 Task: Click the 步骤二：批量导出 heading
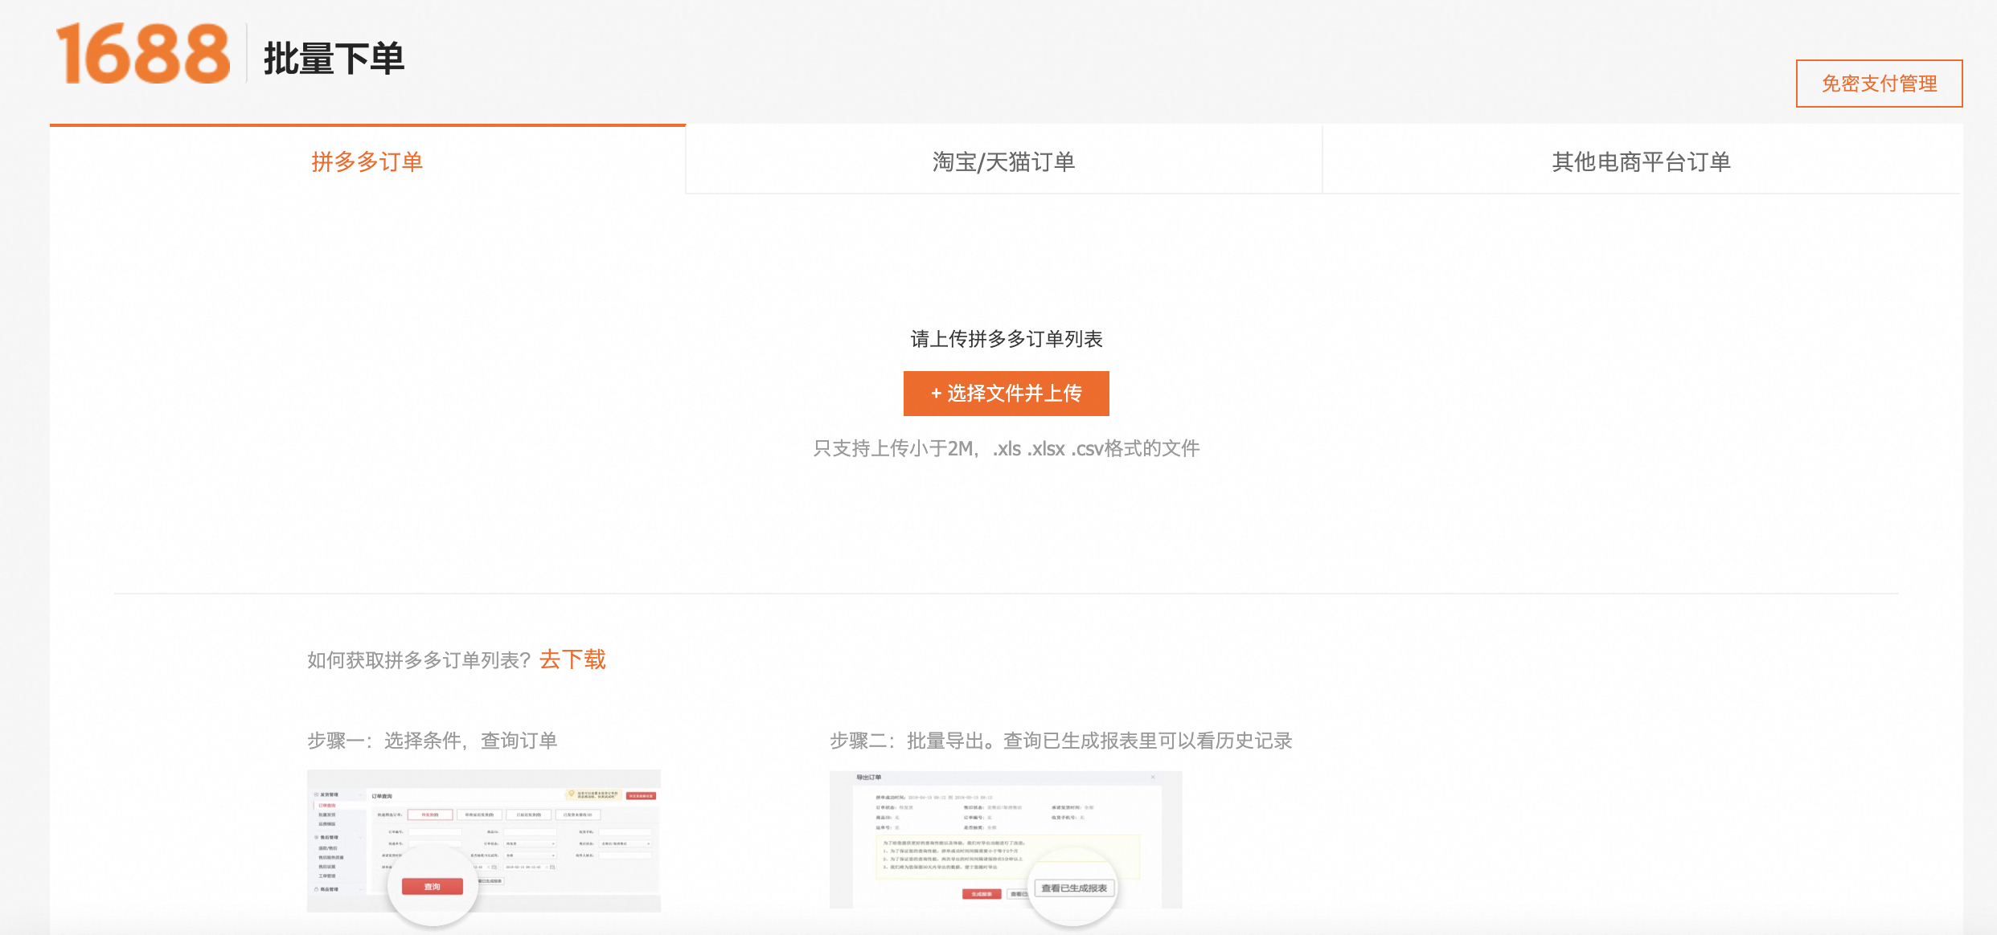[x=1060, y=741]
